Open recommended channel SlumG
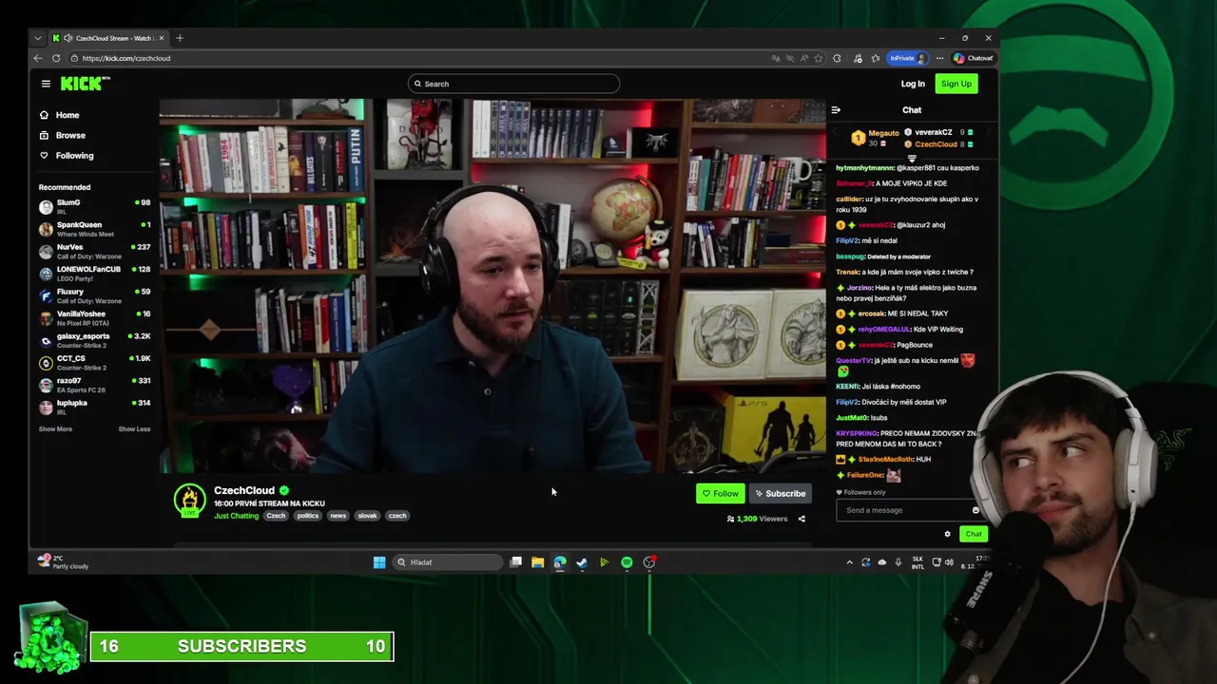This screenshot has width=1217, height=684. pyautogui.click(x=94, y=206)
